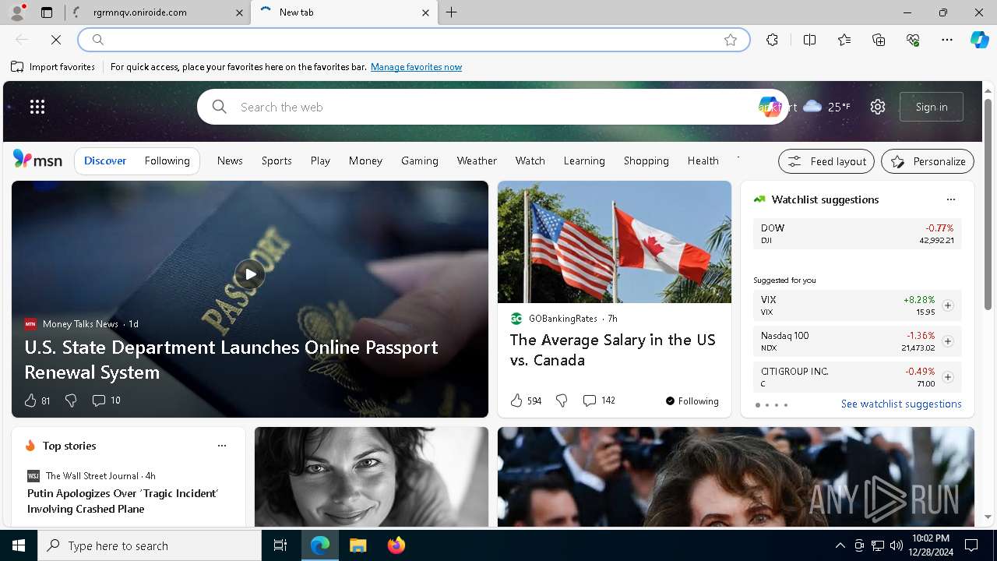Image resolution: width=997 pixels, height=561 pixels.
Task: Open the Shopping category
Action: pos(646,161)
